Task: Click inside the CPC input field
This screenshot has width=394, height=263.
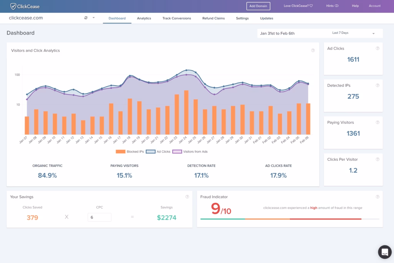Action: coord(99,217)
